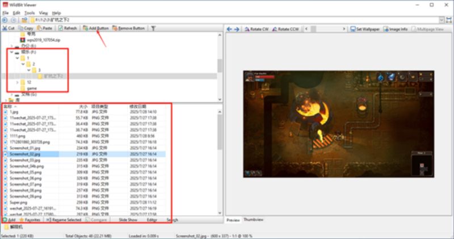Click Remove Button in the toolbar
Image resolution: width=454 pixels, height=239 pixels.
[129, 28]
